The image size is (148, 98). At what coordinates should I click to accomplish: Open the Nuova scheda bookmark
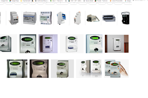coord(88,1)
